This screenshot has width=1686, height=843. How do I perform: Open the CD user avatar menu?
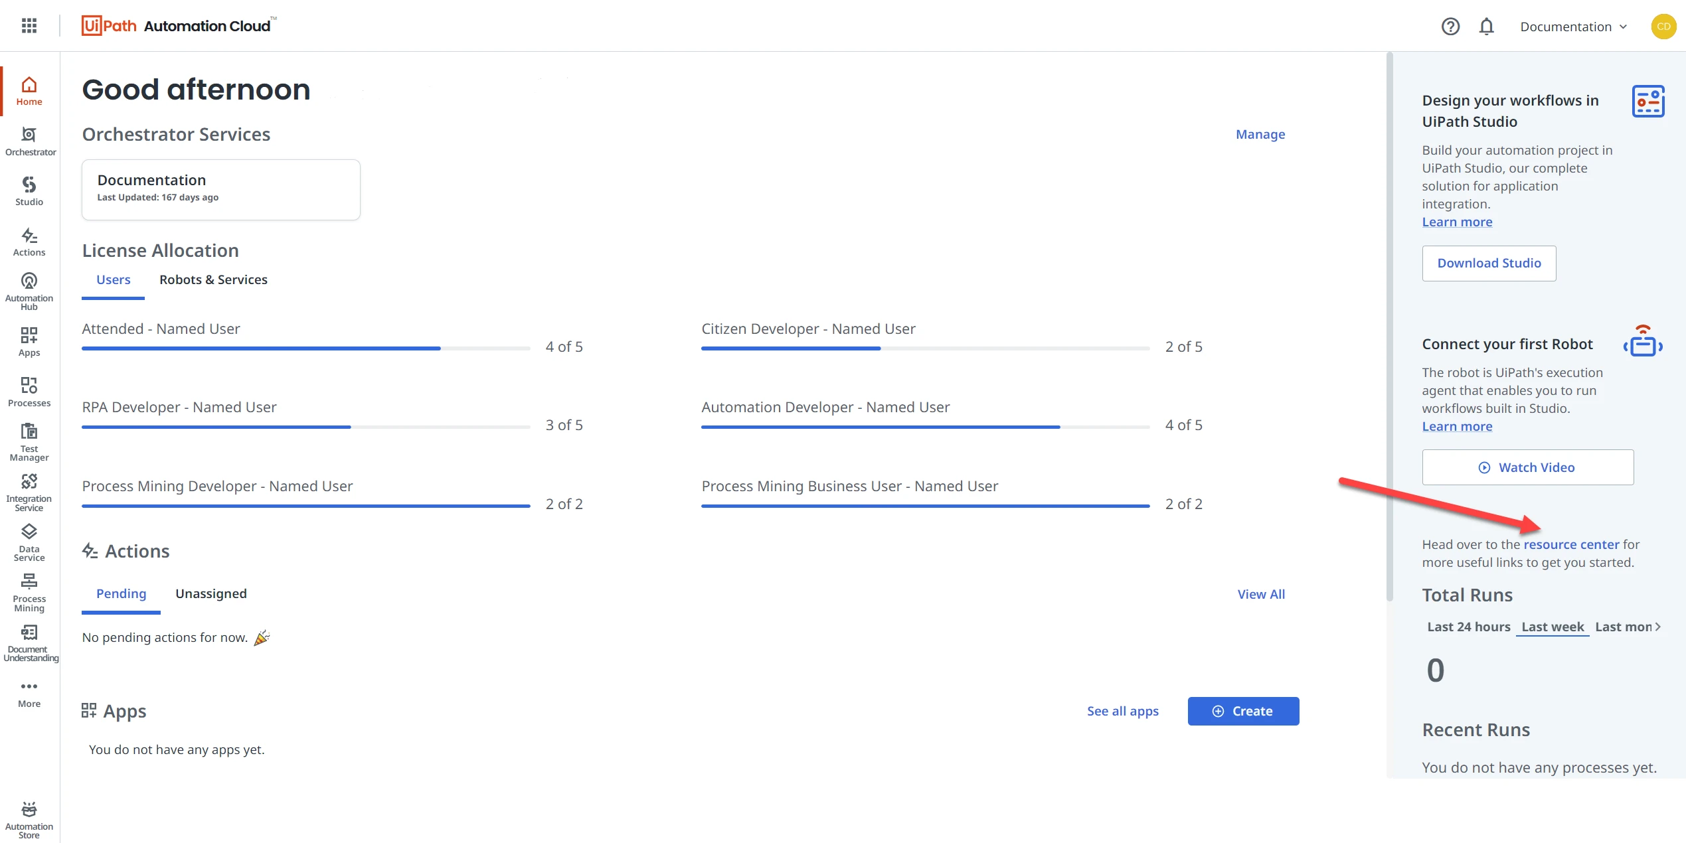point(1663,27)
